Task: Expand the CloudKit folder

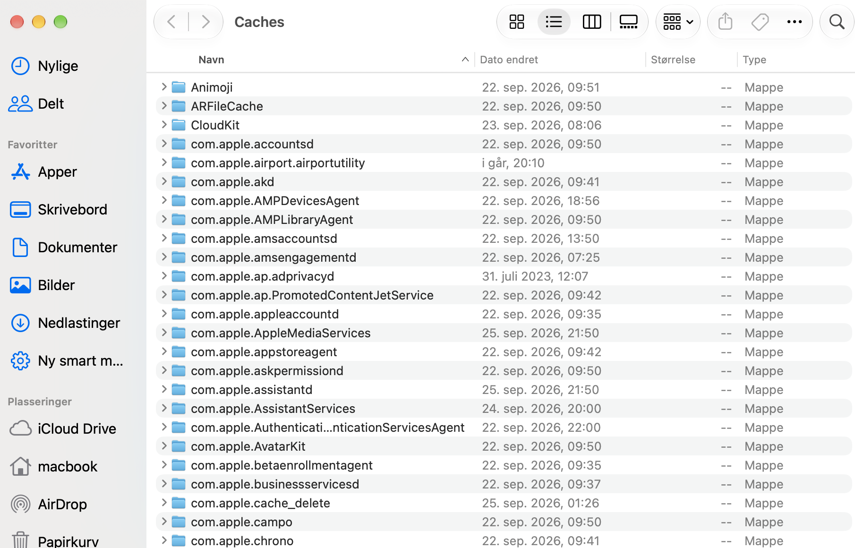Action: click(x=164, y=124)
